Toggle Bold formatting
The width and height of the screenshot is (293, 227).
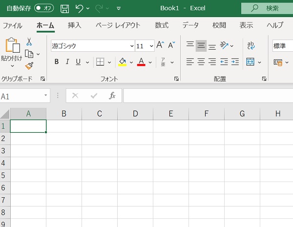point(57,62)
